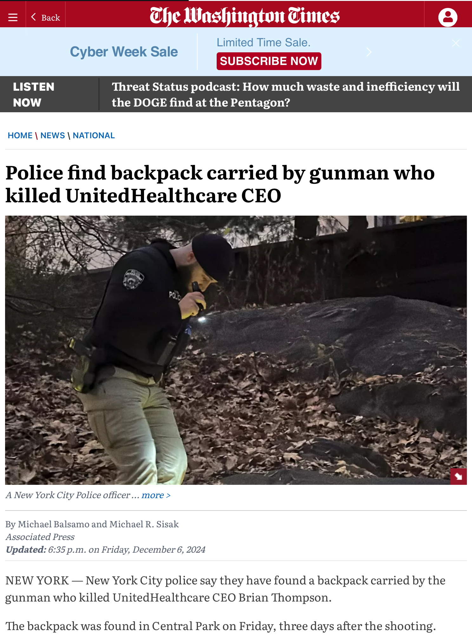The height and width of the screenshot is (644, 472).
Task: Open the police officer article photo
Action: tap(236, 350)
